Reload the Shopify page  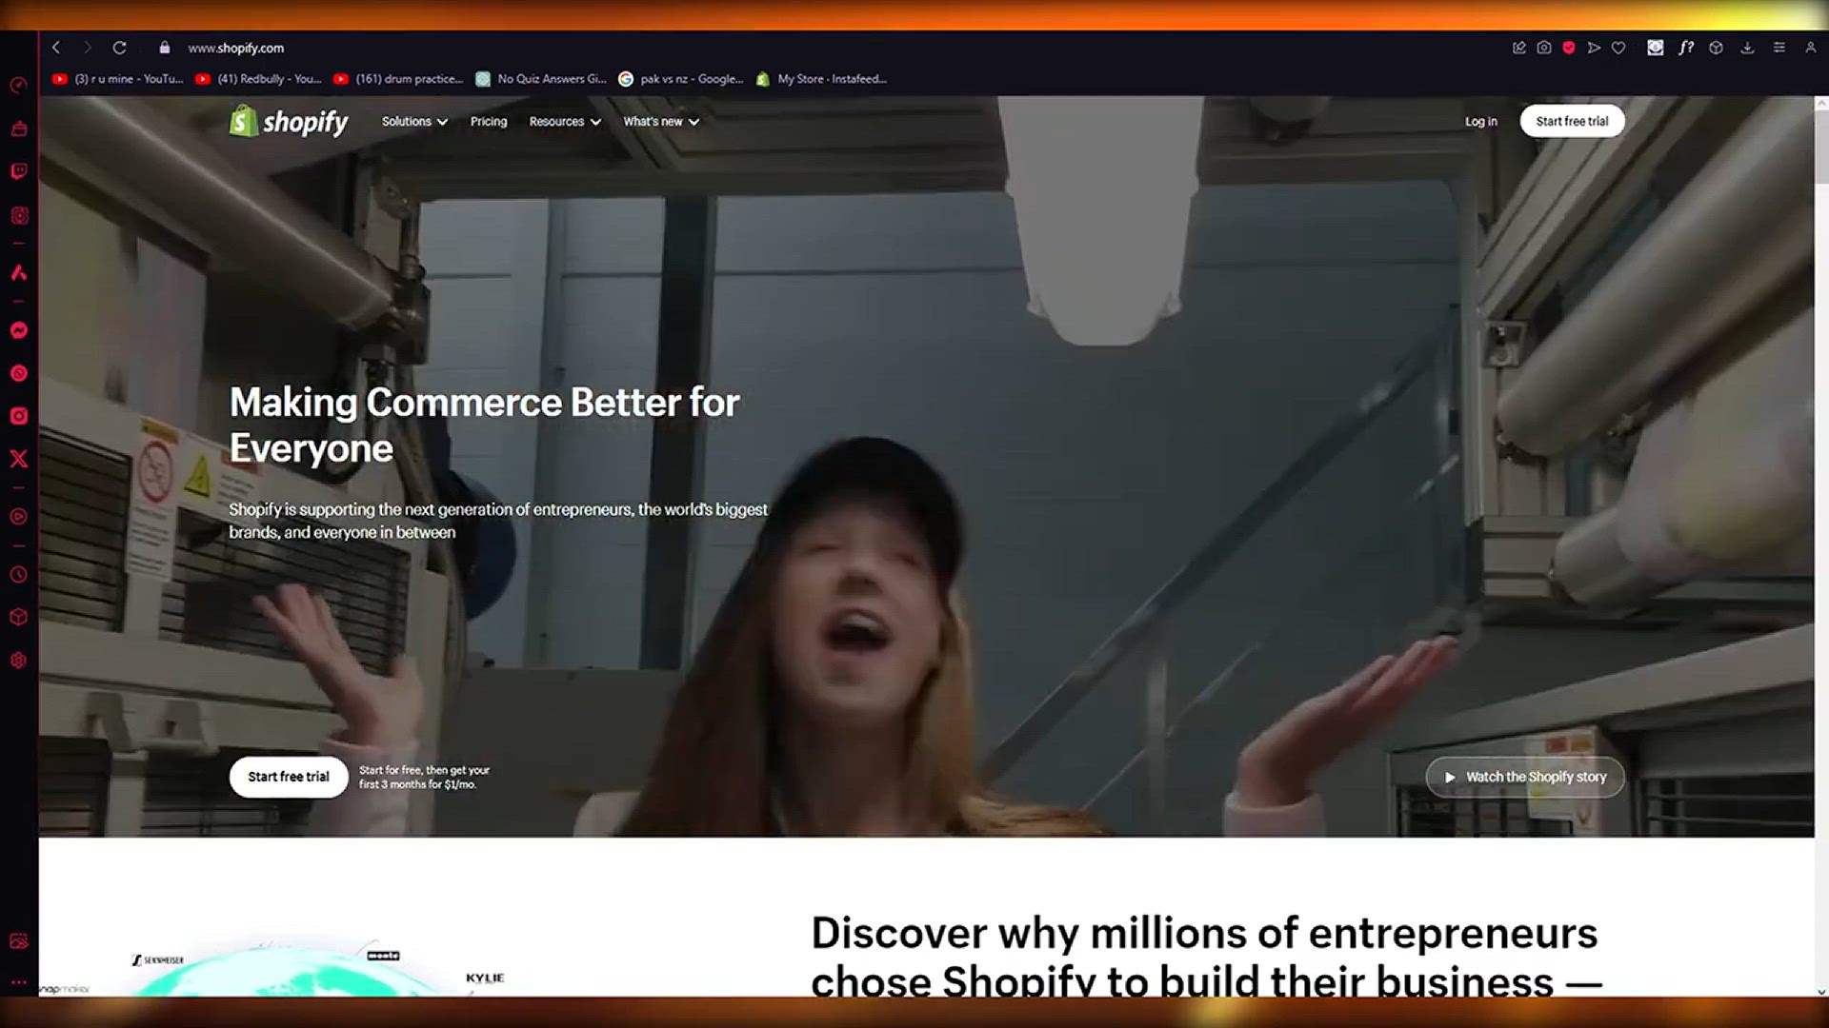[119, 48]
